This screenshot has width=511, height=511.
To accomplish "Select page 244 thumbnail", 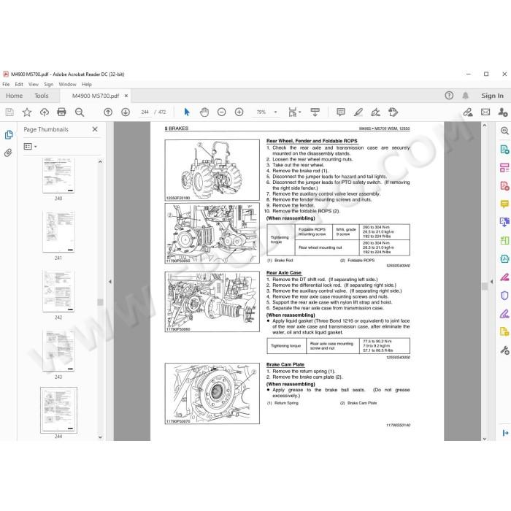I will click(58, 410).
